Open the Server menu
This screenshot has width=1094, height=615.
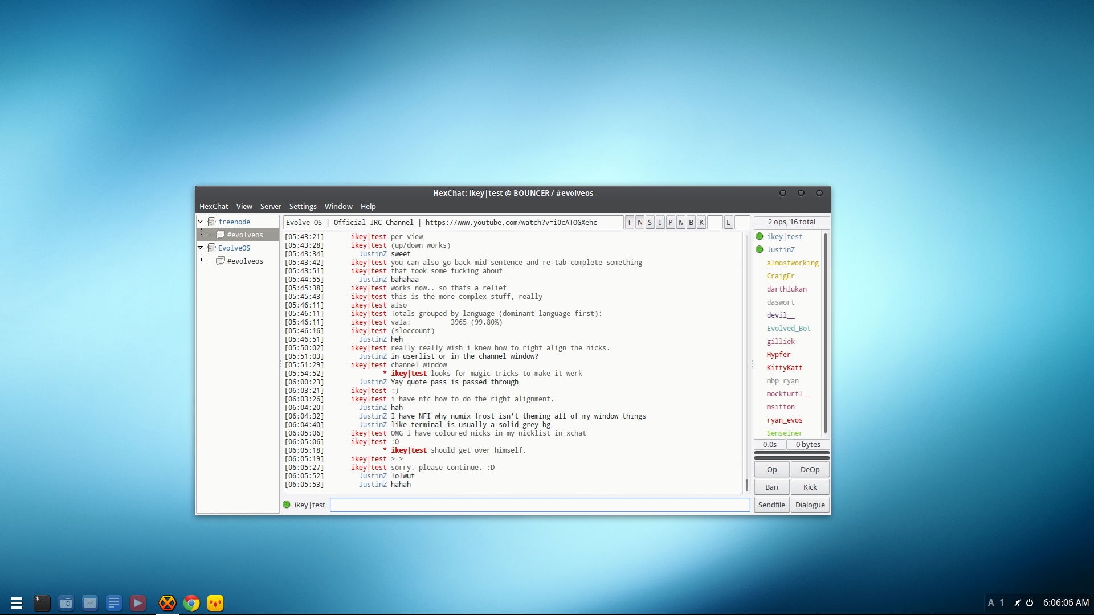[271, 206]
